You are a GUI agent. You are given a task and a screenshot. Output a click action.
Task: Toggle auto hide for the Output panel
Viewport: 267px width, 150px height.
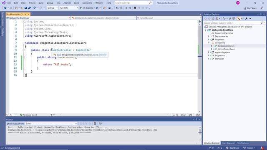click(x=196, y=120)
